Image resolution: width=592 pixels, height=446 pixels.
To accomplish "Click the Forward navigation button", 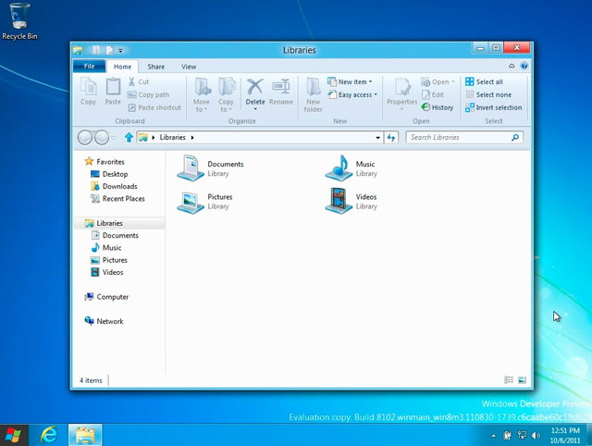I will [x=102, y=138].
